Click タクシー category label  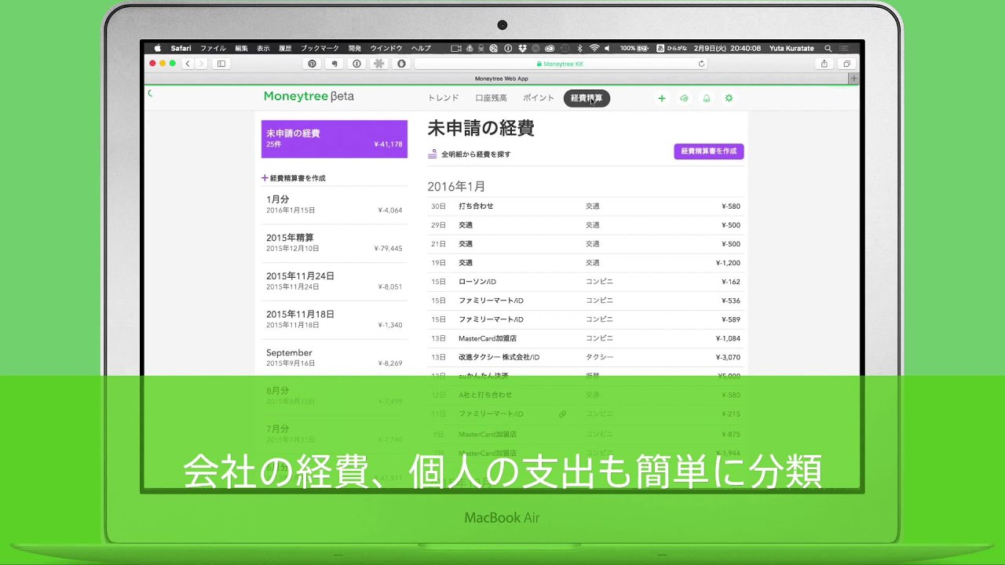600,357
